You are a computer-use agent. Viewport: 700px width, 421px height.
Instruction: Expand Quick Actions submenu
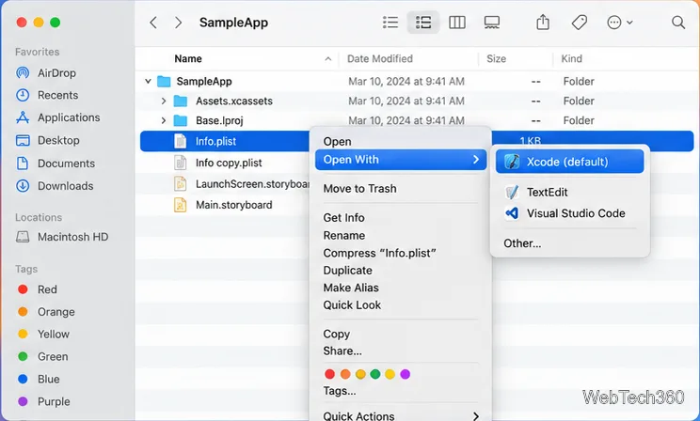tap(401, 415)
